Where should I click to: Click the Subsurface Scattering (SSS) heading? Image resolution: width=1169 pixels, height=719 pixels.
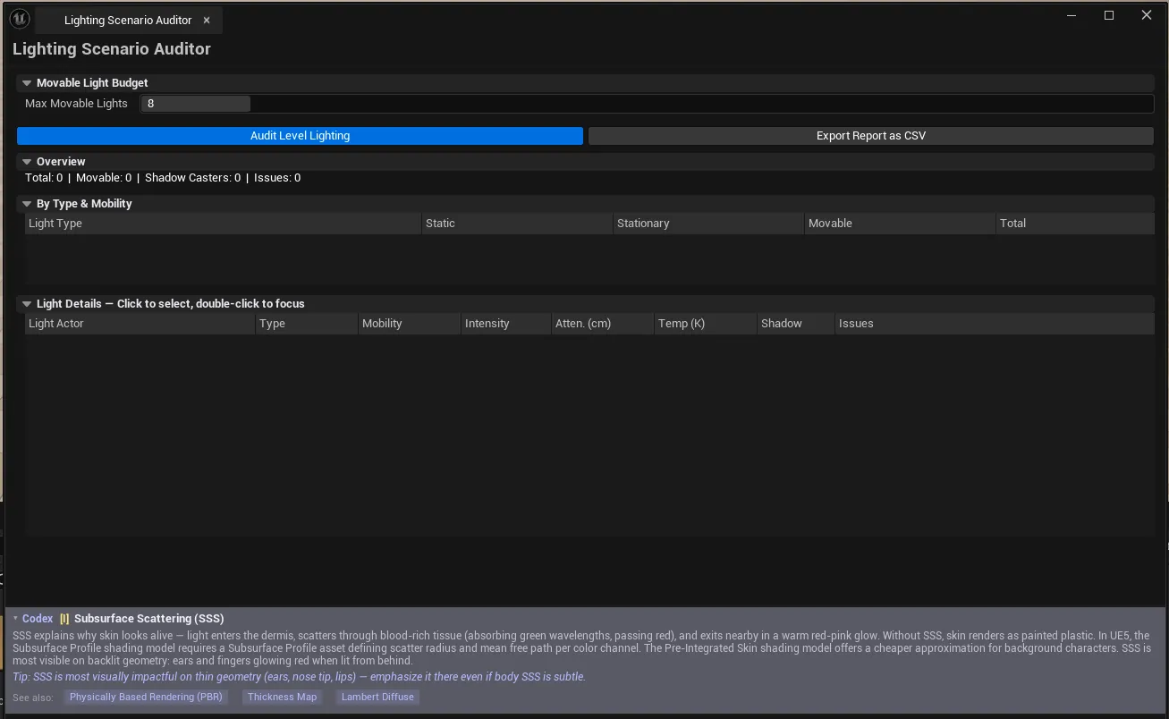tap(149, 619)
